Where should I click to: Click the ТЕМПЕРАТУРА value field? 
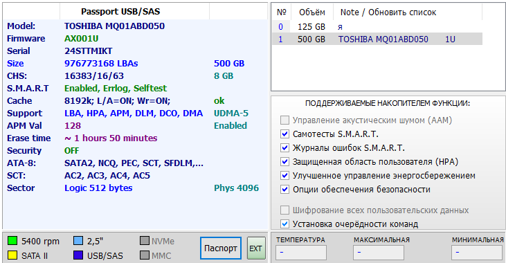click(300, 253)
